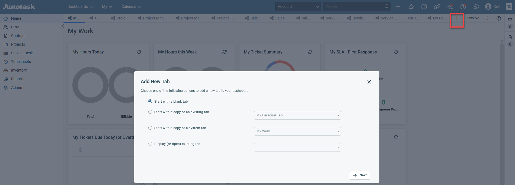Click the vertical scrollbar up arrow
The image size is (515, 185).
click(x=502, y=41)
